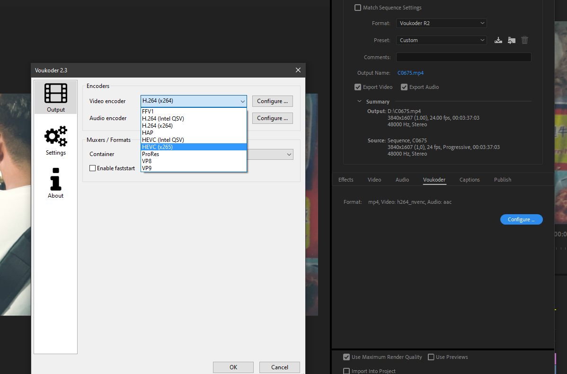567x374 pixels.
Task: Click the Comments text field
Action: coord(463,57)
